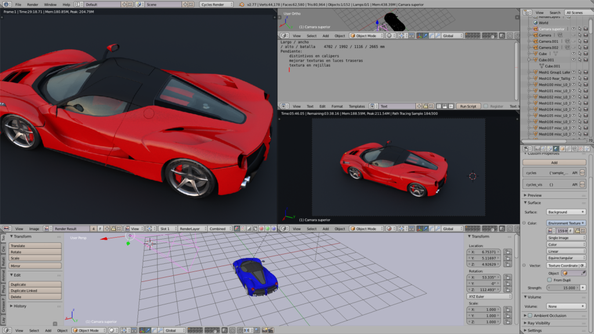The image size is (594, 334).
Task: Click the editor type icon in text editor header
Action: pyautogui.click(x=283, y=106)
